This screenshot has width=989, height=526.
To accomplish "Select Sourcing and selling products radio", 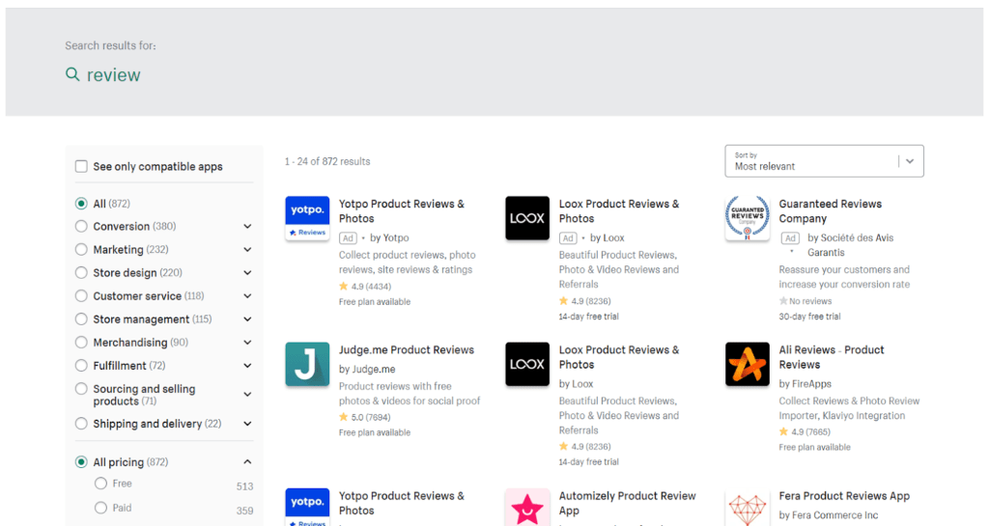I will pyautogui.click(x=81, y=389).
